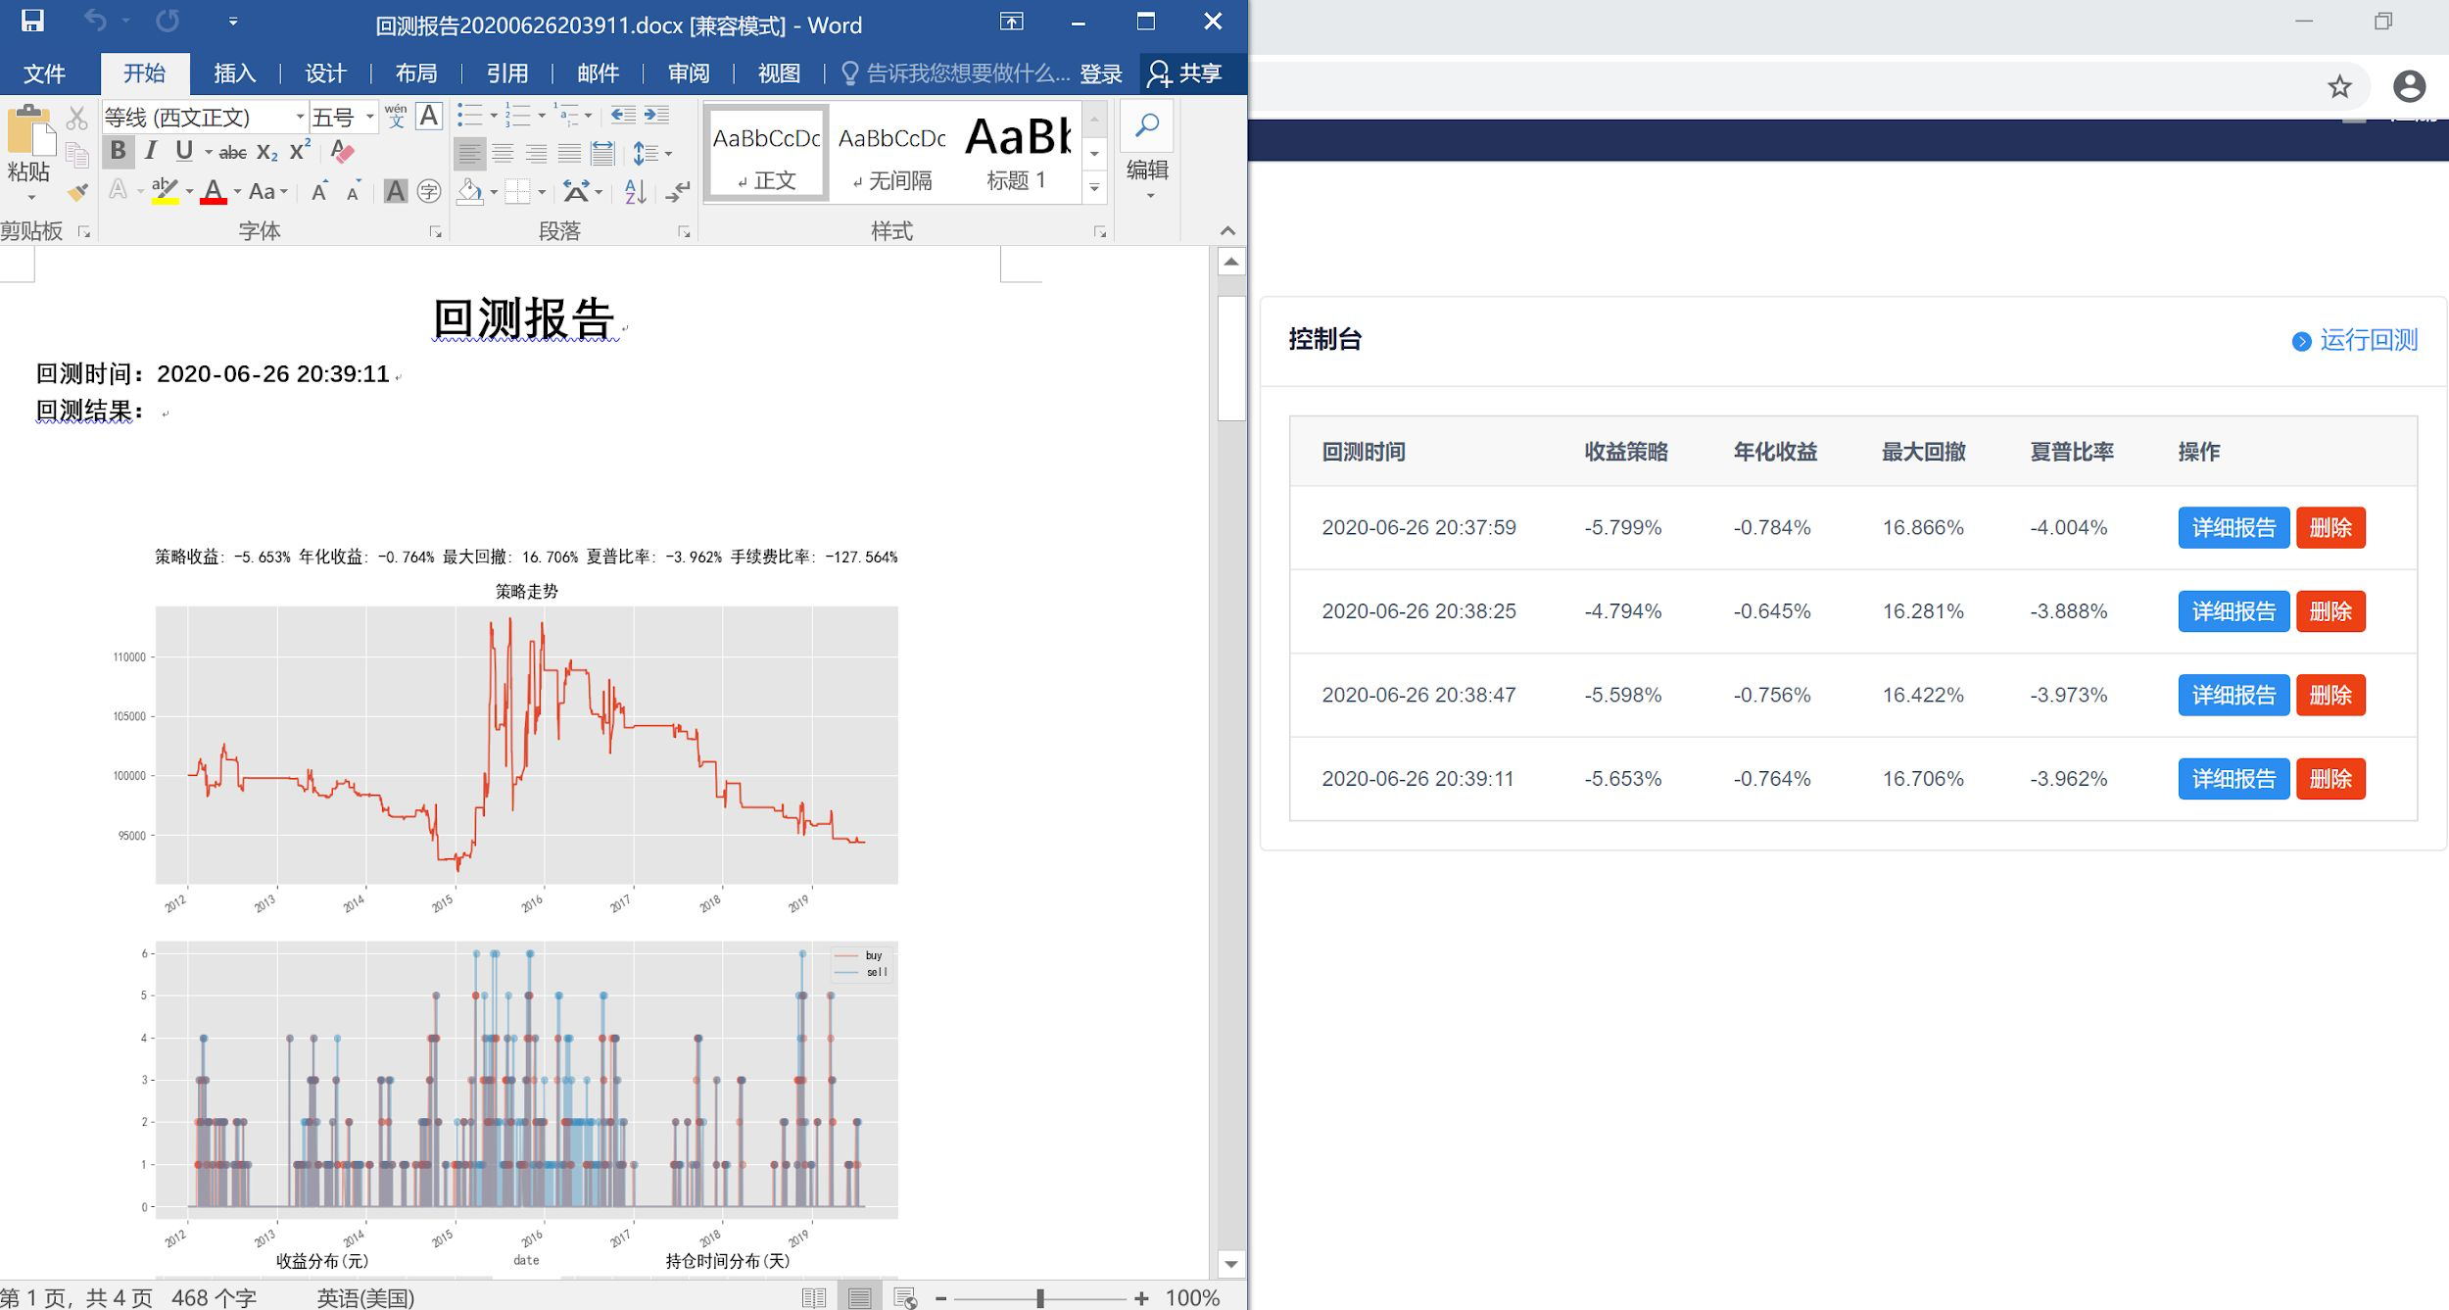
Task: Bookmark page with star icon
Action: 2339,87
